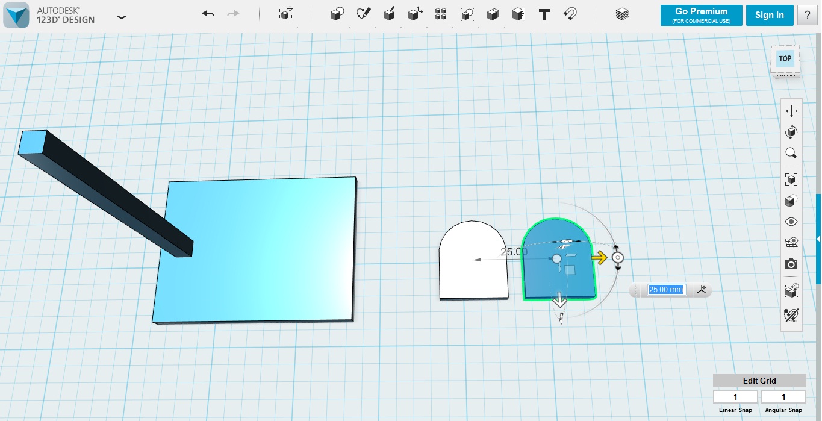
Task: Open the Help question mark button
Action: tap(807, 15)
